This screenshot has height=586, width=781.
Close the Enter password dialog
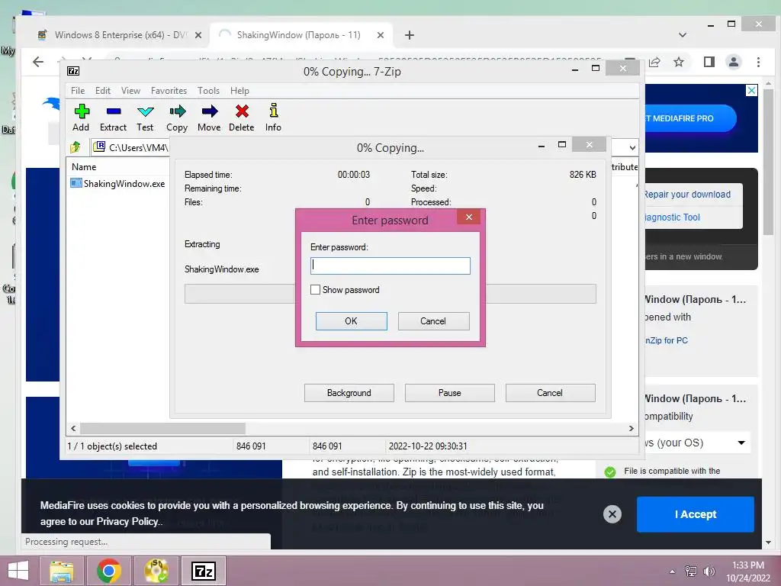pyautogui.click(x=469, y=217)
